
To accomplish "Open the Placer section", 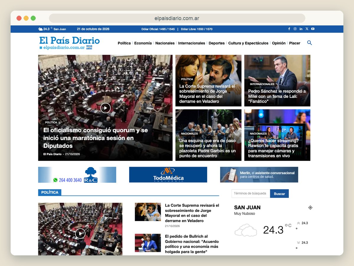I will (x=295, y=43).
